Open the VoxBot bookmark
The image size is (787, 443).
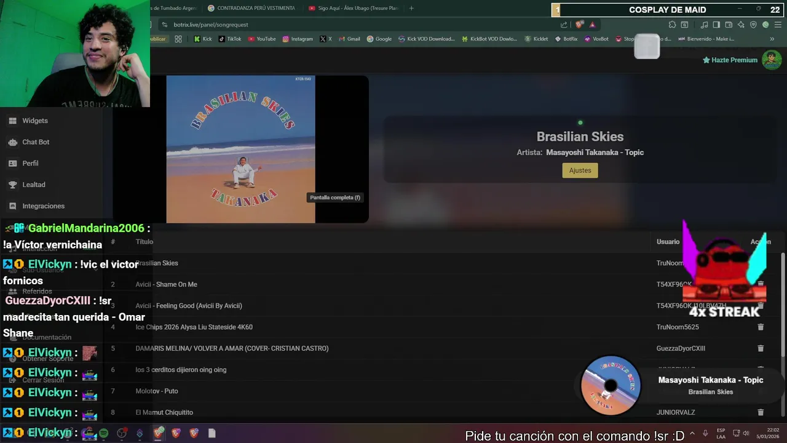tap(596, 39)
